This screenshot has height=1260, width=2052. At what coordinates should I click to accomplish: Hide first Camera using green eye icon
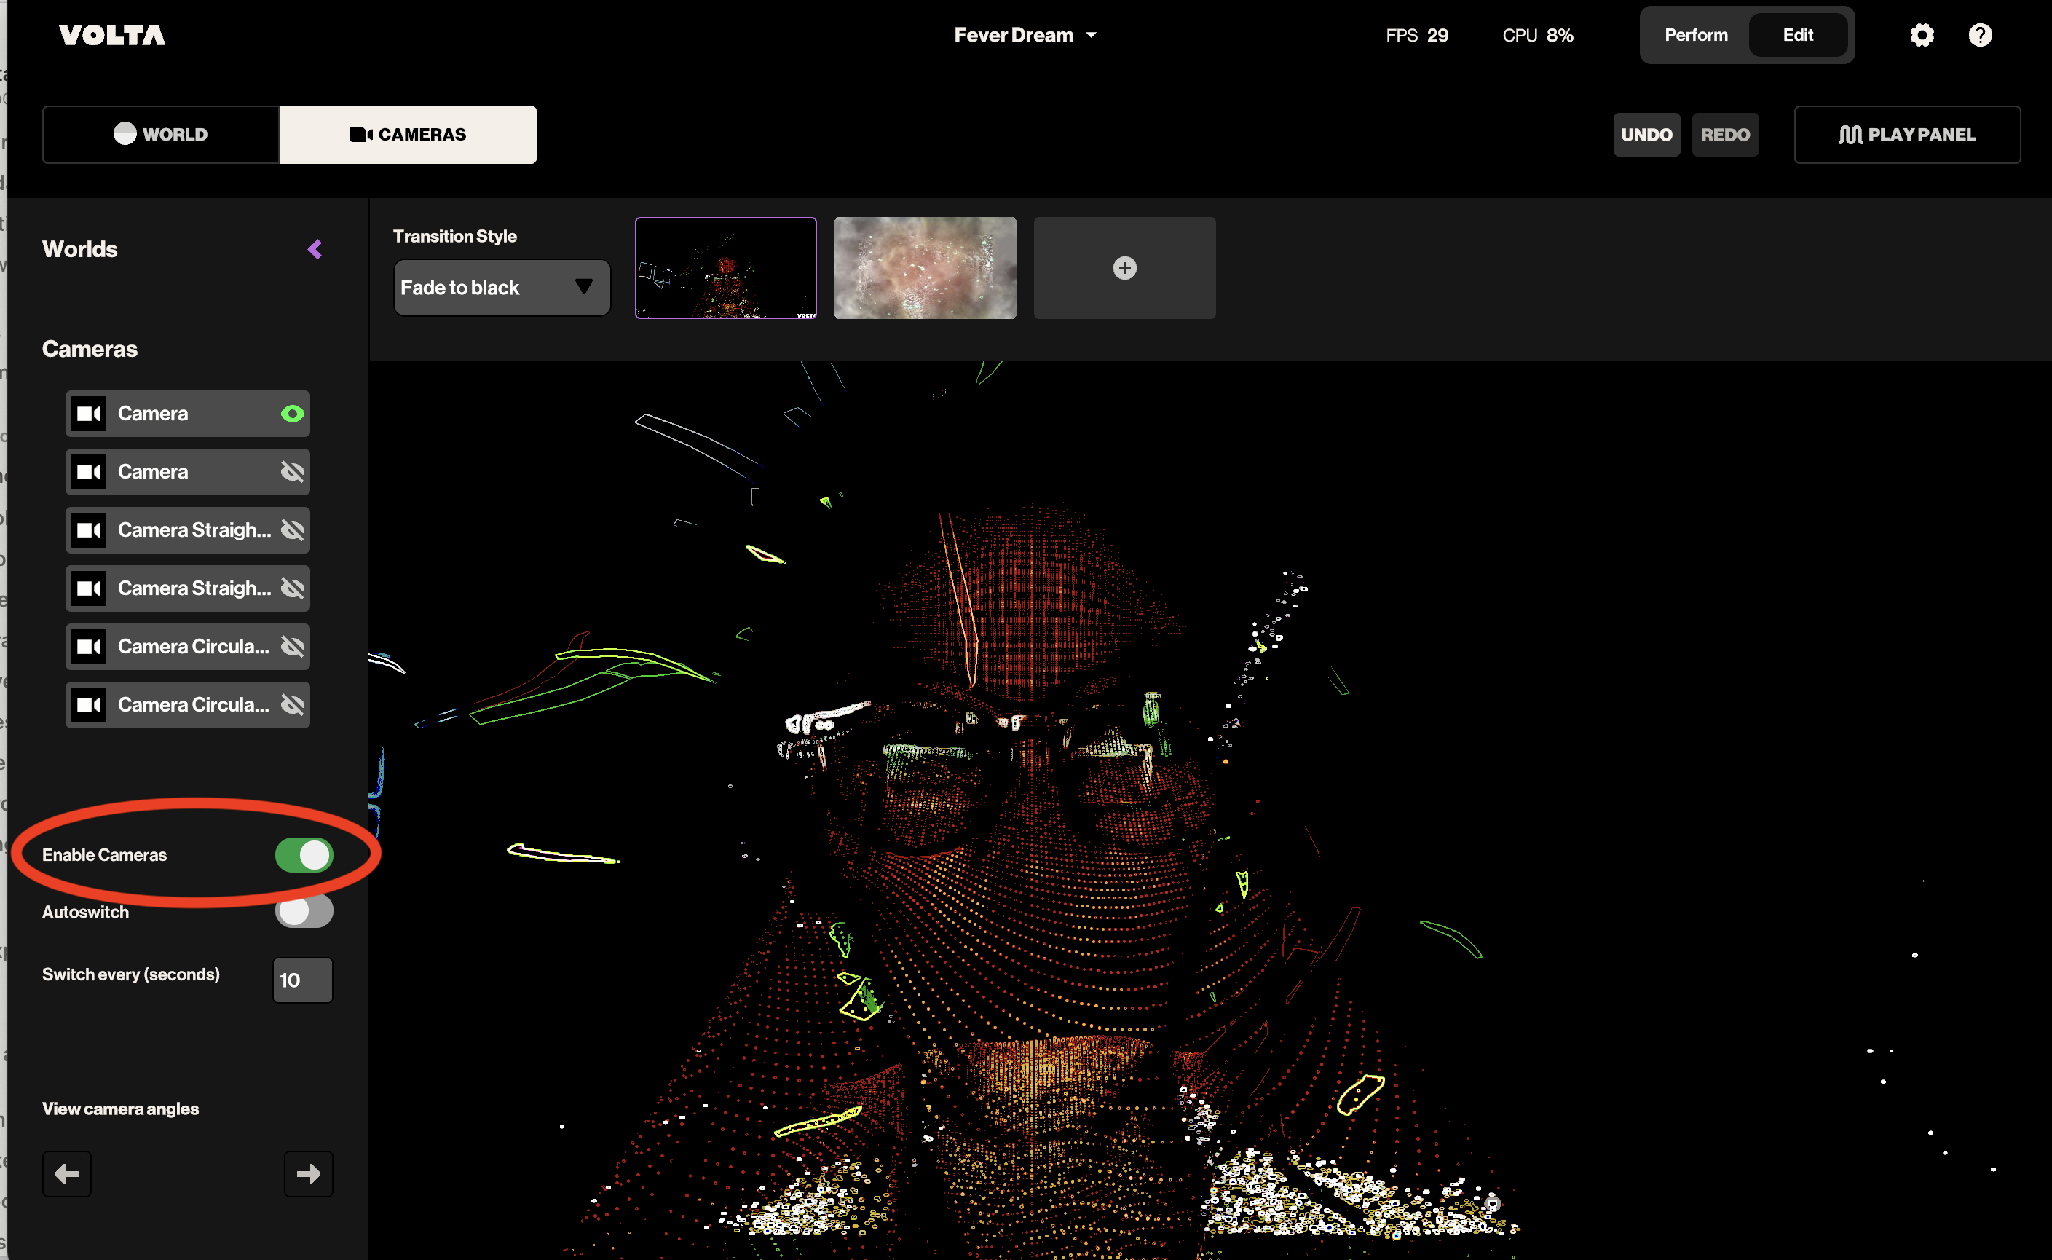coord(293,414)
